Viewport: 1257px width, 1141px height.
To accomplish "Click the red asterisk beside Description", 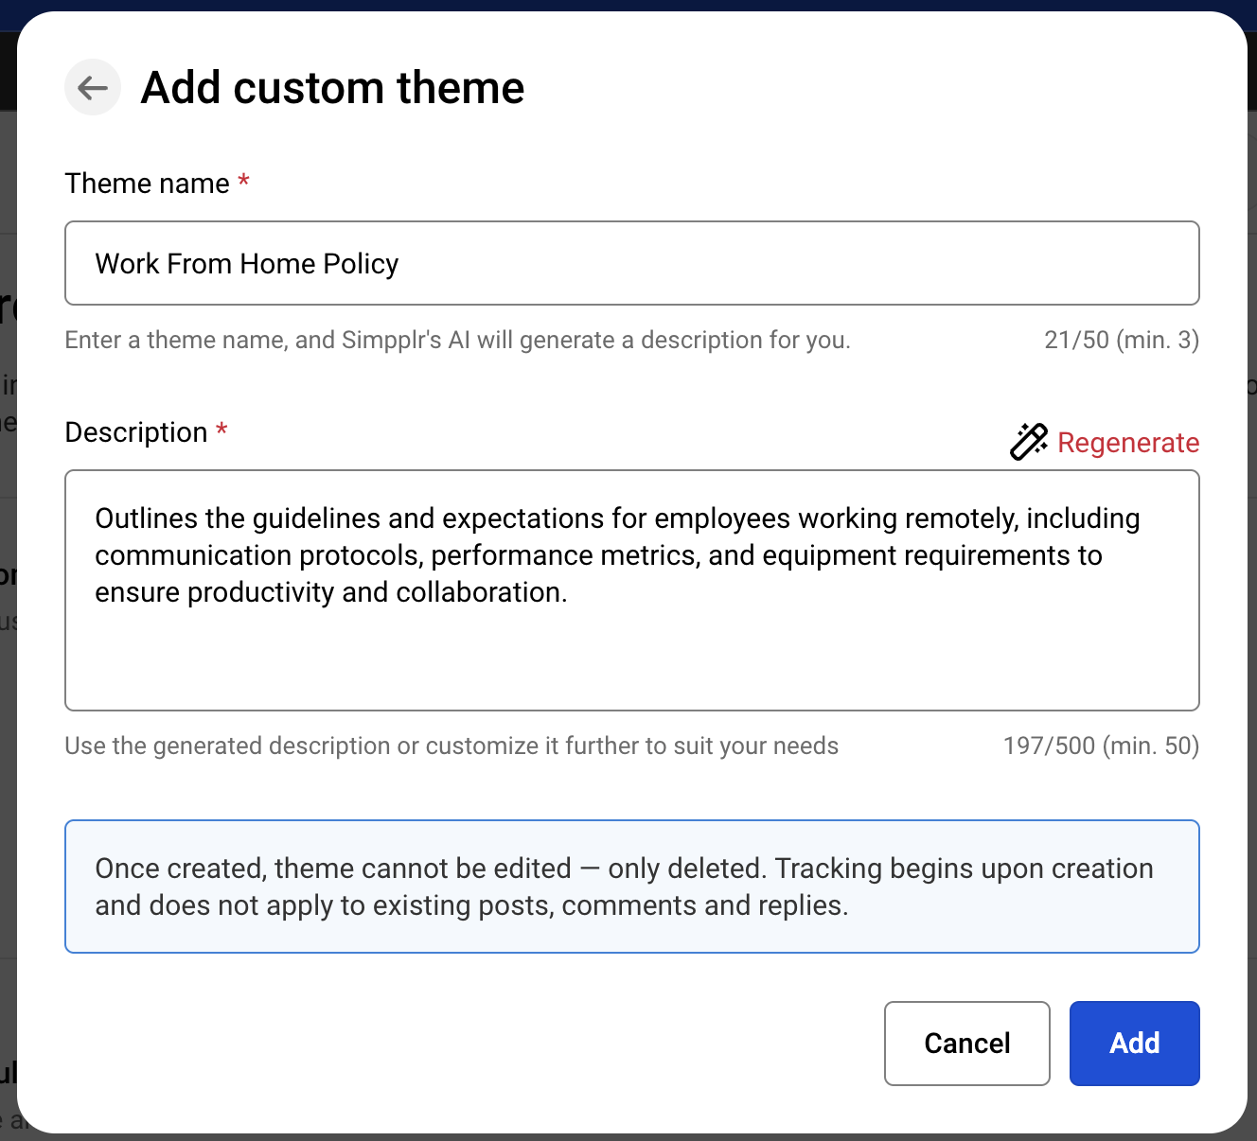I will (221, 430).
